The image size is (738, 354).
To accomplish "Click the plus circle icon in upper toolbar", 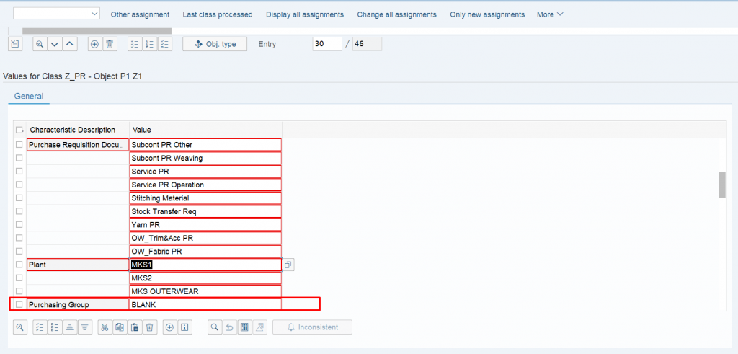I will (x=94, y=44).
